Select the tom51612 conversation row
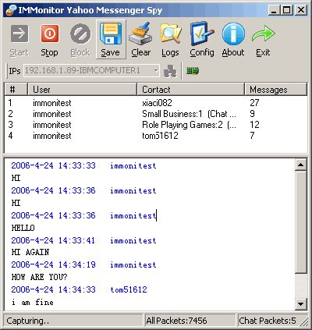 (x=155, y=136)
